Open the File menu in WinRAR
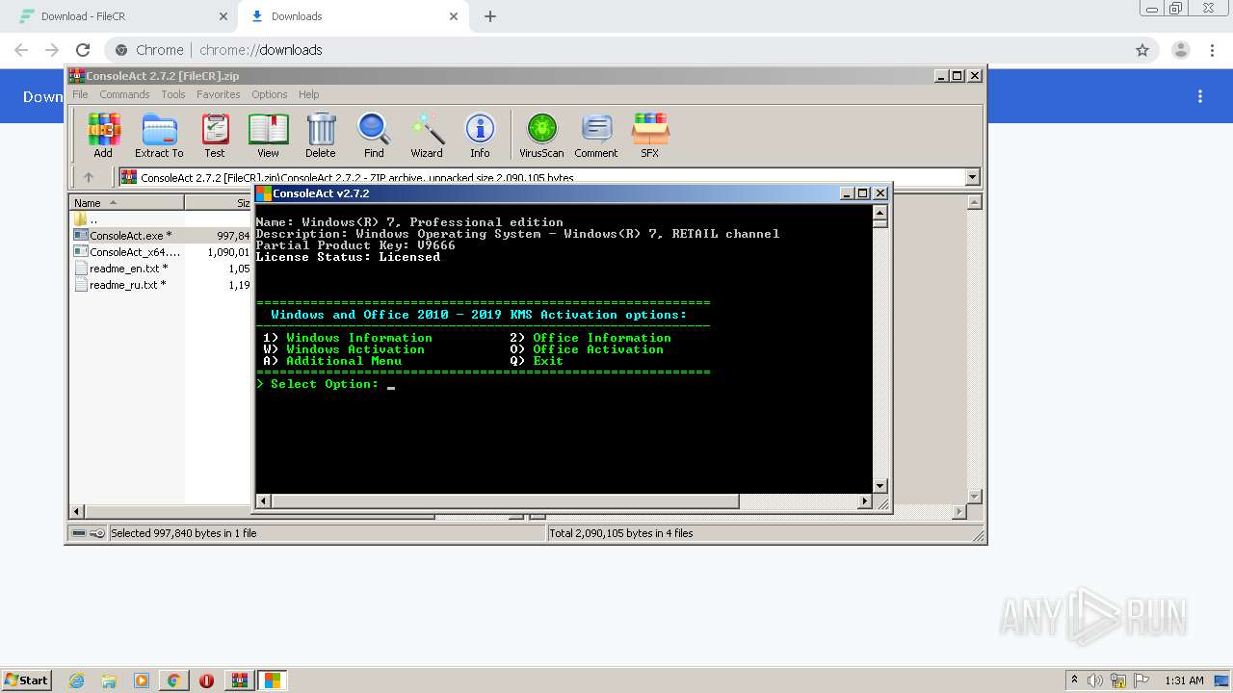The height and width of the screenshot is (693, 1233). tap(80, 94)
